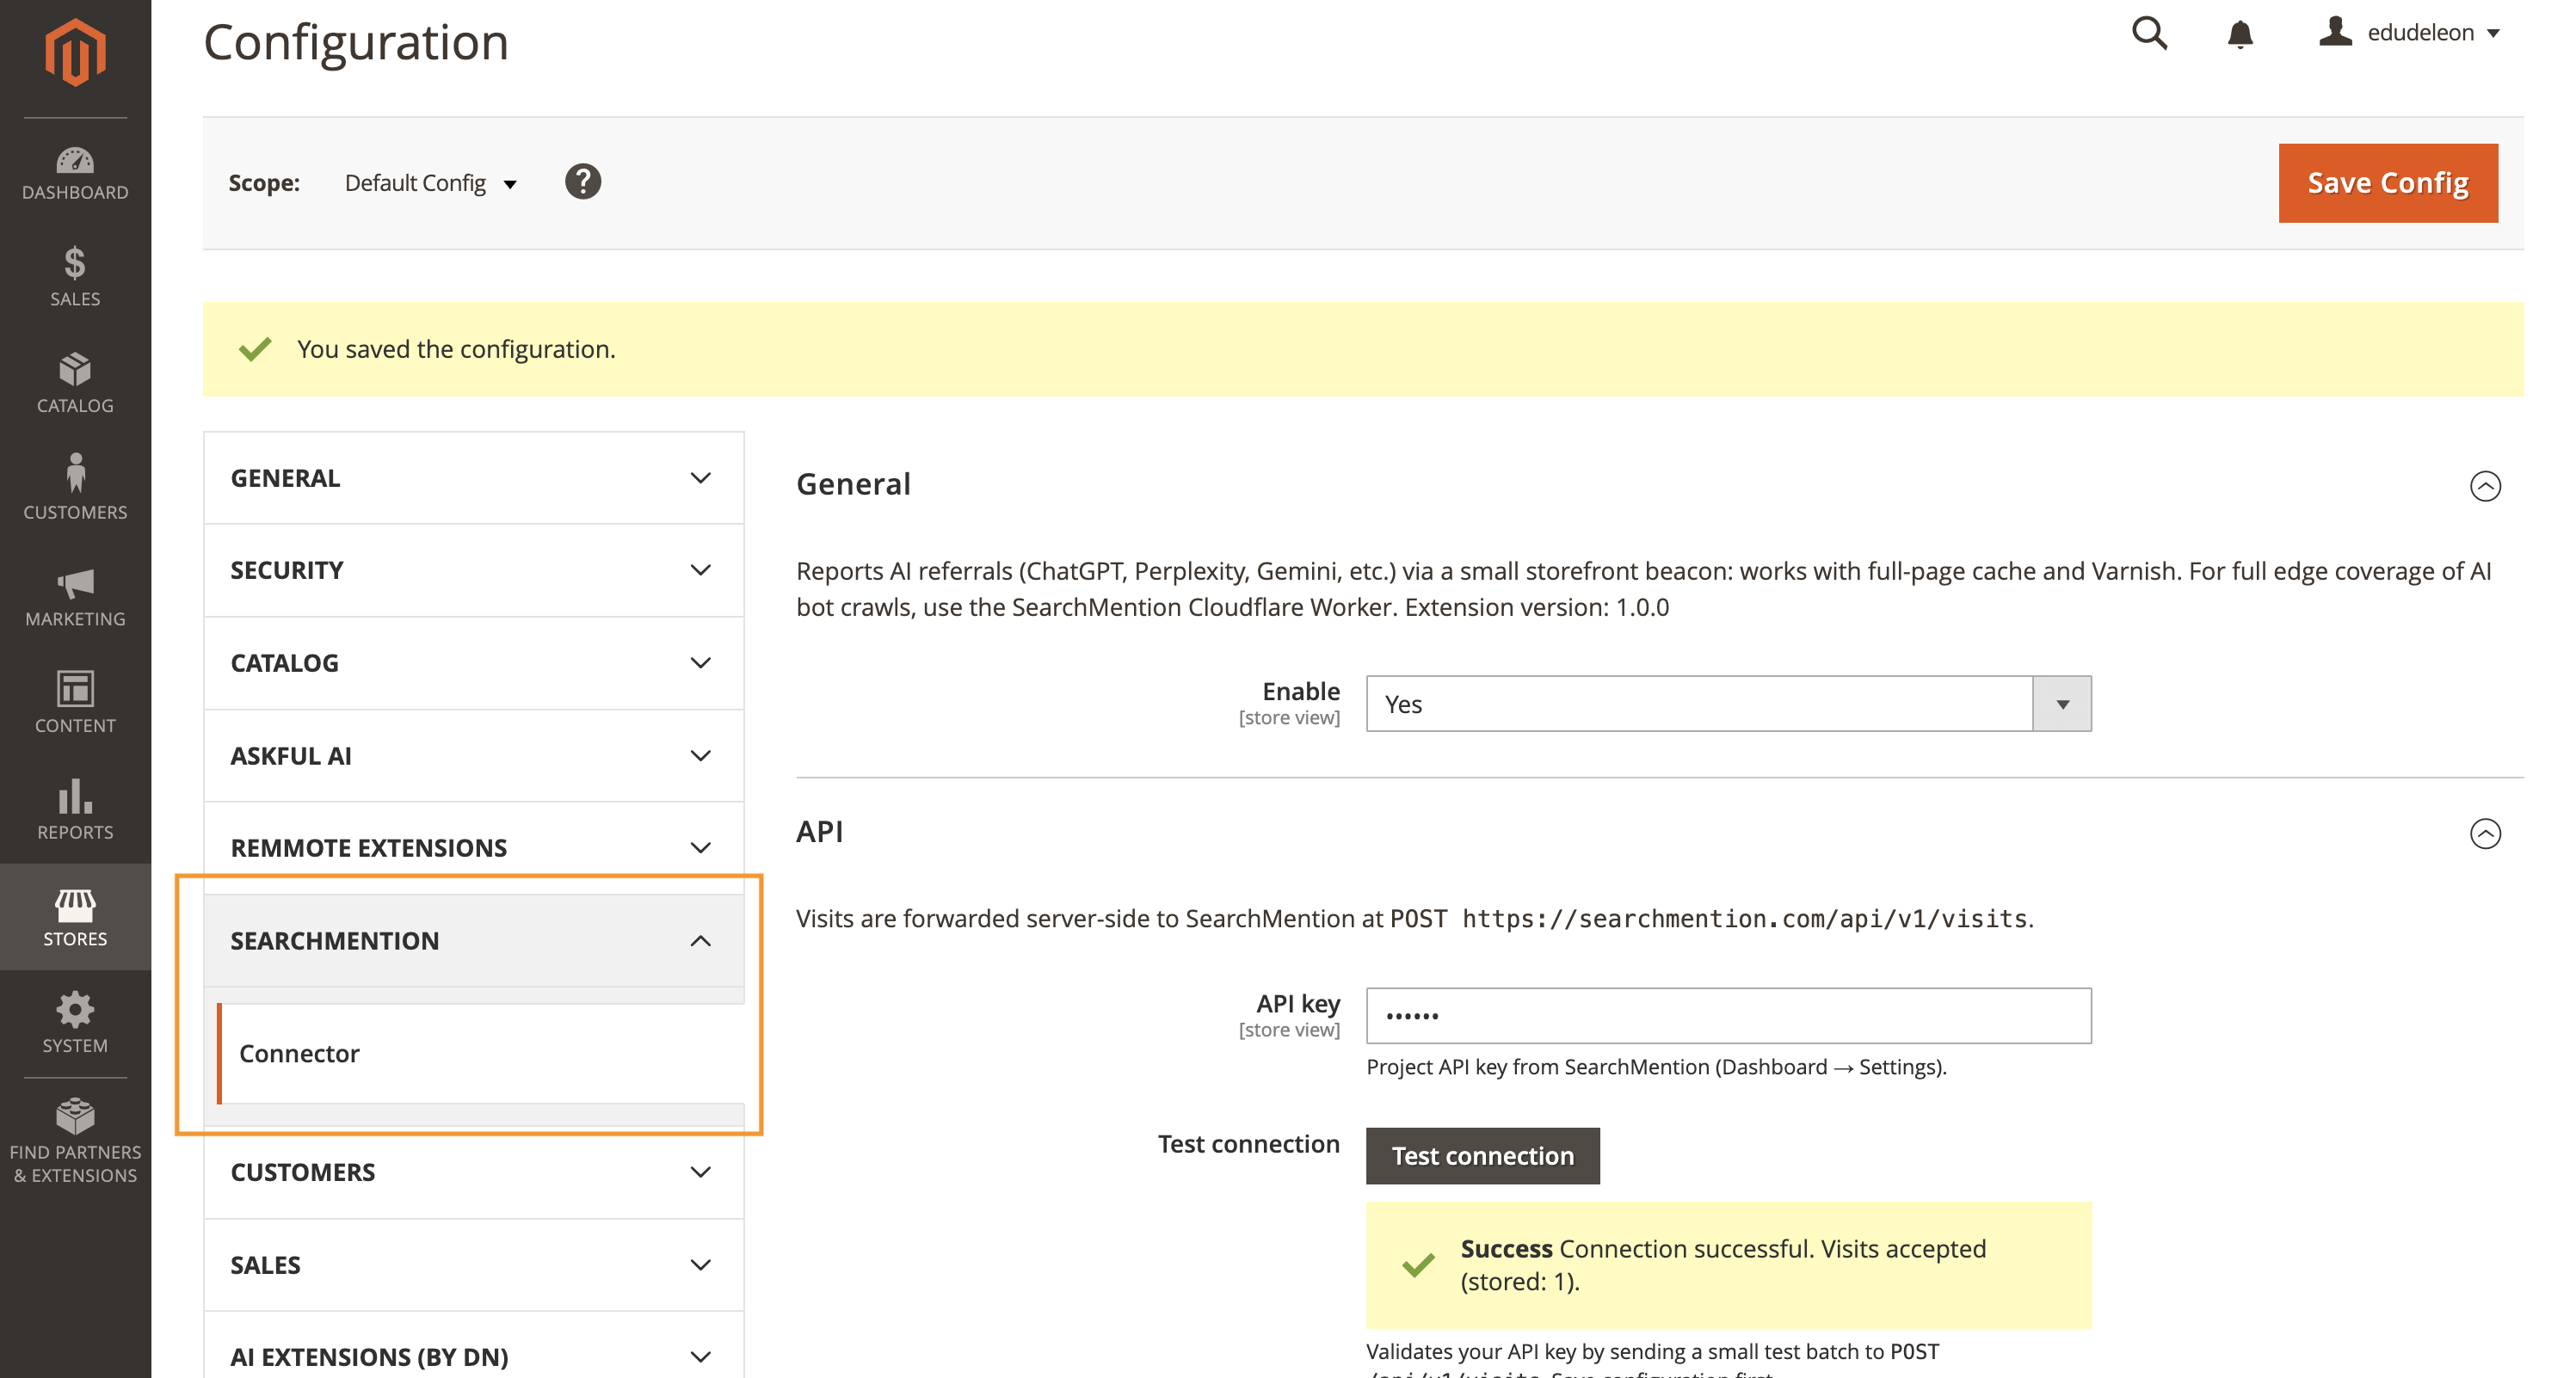This screenshot has height=1378, width=2576.
Task: Expand the SALES config tab
Action: pyautogui.click(x=473, y=1265)
